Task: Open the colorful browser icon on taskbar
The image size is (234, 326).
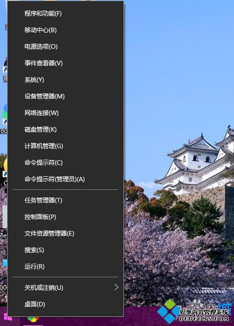Action: pos(33,319)
